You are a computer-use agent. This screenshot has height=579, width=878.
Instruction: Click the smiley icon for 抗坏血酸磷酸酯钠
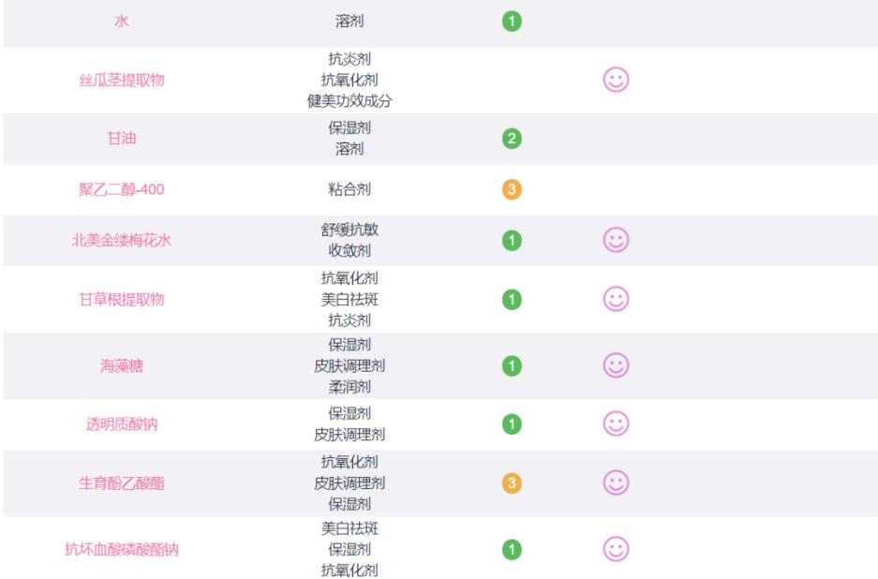pyautogui.click(x=615, y=548)
